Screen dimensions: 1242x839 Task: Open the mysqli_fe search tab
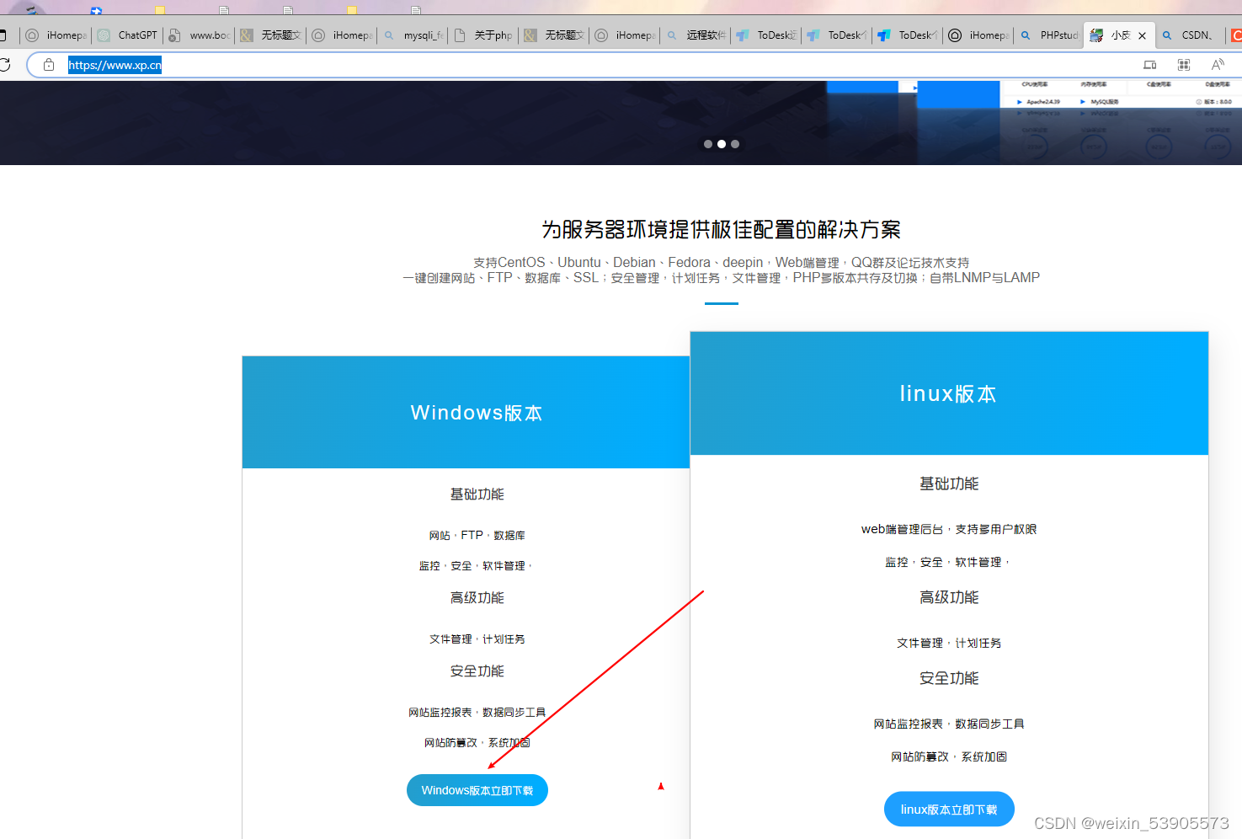click(413, 35)
